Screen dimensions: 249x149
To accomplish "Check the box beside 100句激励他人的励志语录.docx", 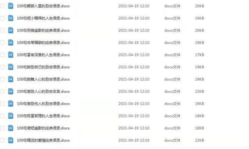I will [2, 104].
